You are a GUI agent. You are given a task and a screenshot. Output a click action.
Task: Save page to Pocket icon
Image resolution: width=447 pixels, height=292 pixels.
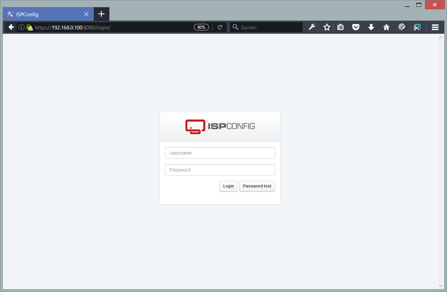[x=356, y=27]
